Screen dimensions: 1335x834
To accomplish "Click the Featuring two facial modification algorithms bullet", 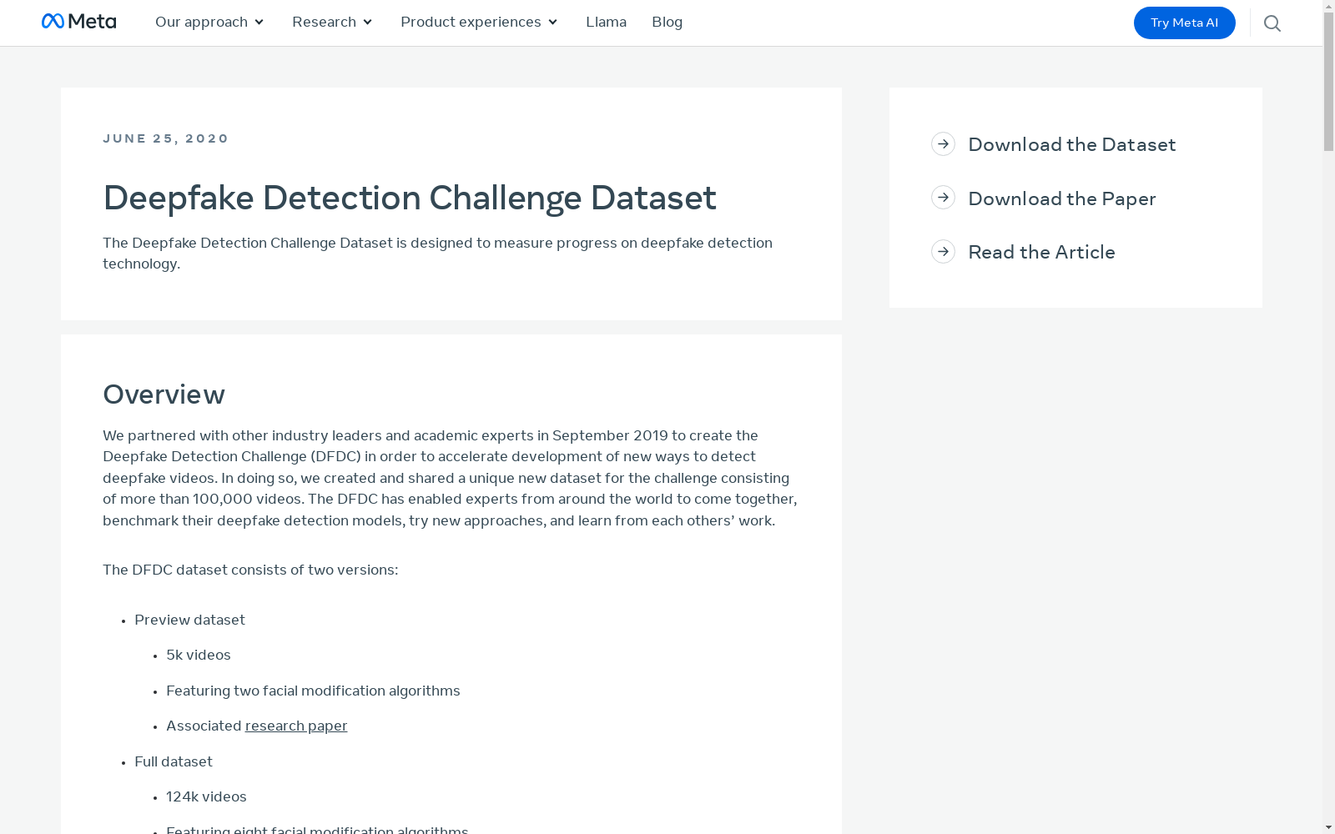I will click(313, 691).
